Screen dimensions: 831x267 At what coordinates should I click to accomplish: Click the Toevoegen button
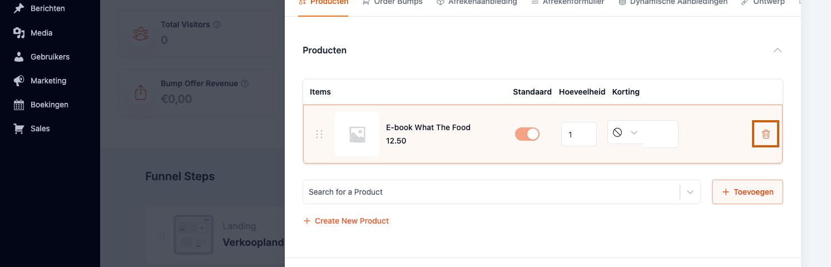[x=748, y=192]
